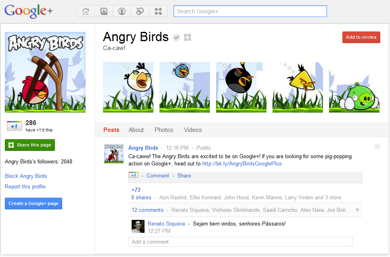This screenshot has height=257, width=390.
Task: Click the Public visibility label
Action: (204, 148)
